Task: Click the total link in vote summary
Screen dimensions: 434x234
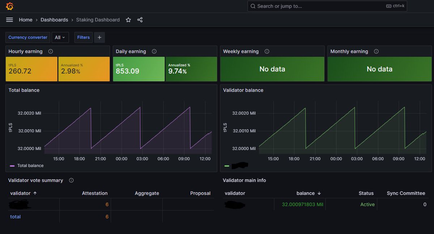Action: pos(16,217)
